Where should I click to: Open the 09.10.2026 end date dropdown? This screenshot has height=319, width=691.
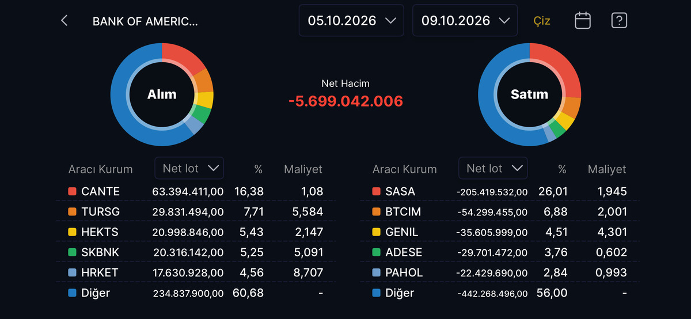(465, 21)
